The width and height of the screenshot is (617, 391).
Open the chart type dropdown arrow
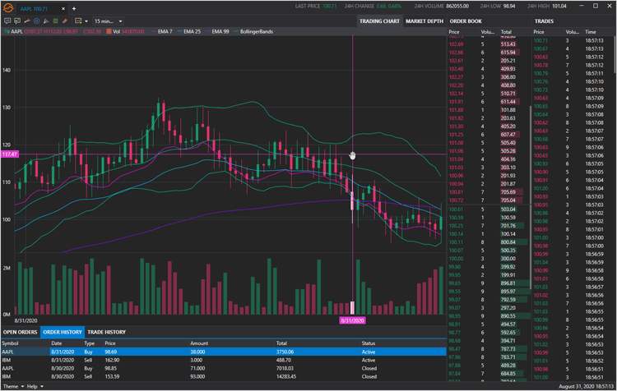(86, 21)
